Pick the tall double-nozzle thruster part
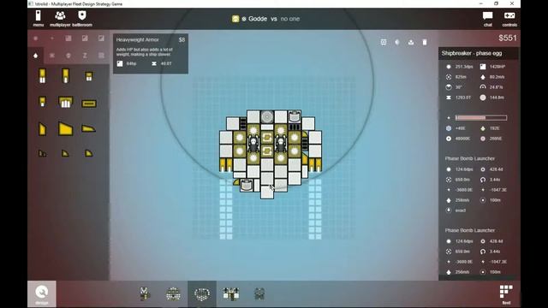The height and width of the screenshot is (308, 548). 42,76
